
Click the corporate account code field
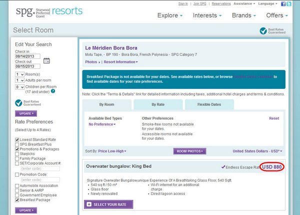pyautogui.click(x=40, y=169)
